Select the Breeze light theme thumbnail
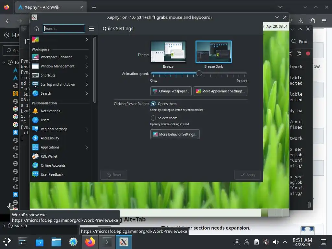The width and height of the screenshot is (332, 249). [168, 52]
